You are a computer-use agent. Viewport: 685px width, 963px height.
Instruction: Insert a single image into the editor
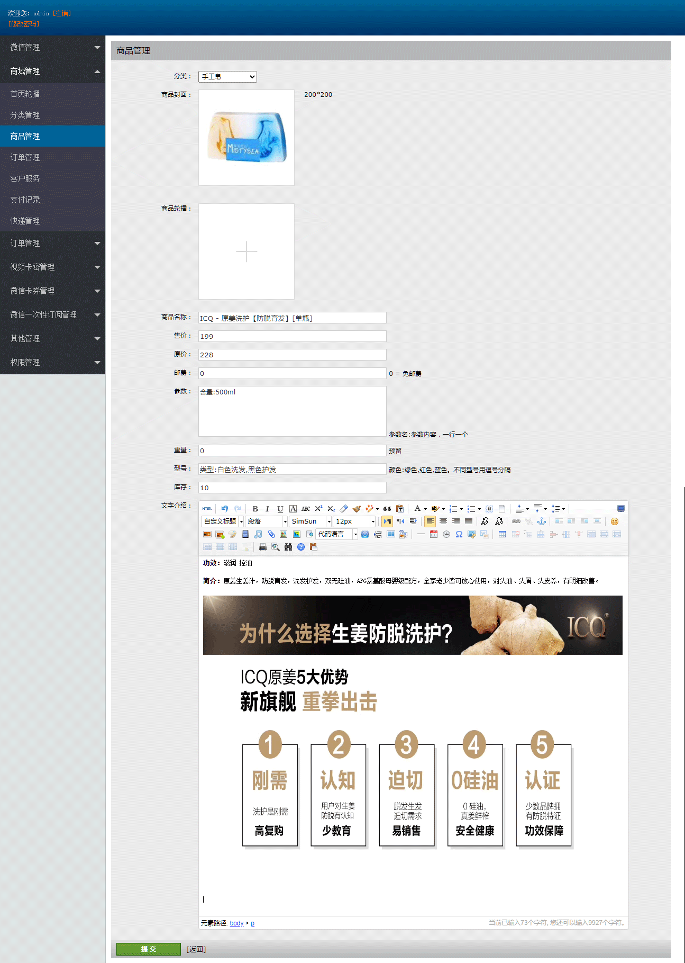pyautogui.click(x=207, y=534)
